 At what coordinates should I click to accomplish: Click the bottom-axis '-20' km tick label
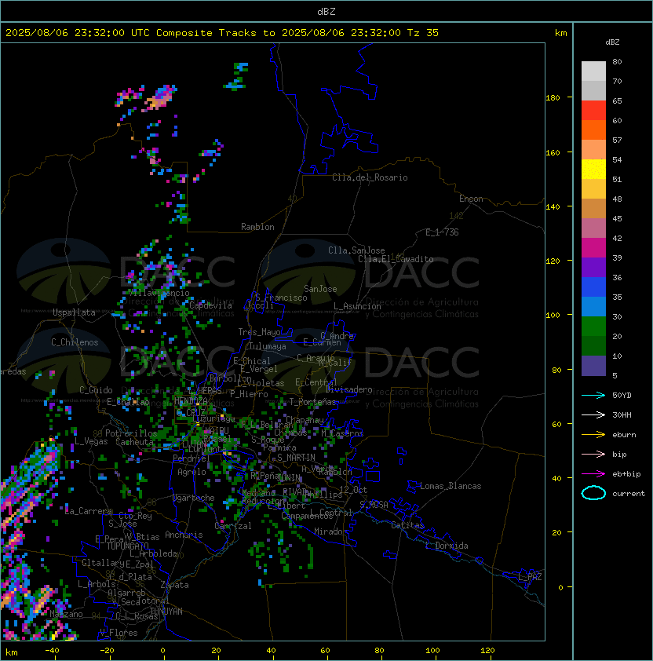pyautogui.click(x=107, y=651)
